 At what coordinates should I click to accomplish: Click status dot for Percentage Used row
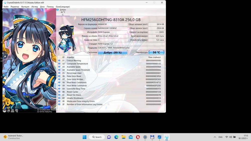coord(59,73)
